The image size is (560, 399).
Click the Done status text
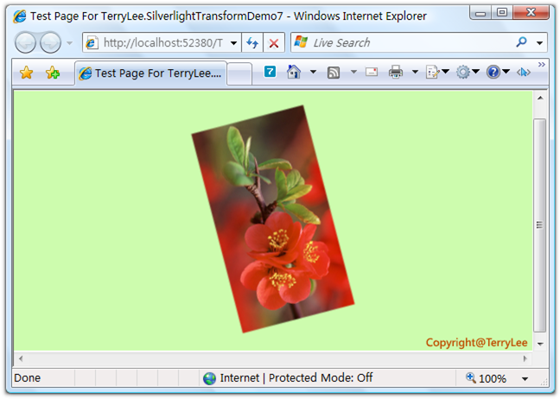pos(28,377)
